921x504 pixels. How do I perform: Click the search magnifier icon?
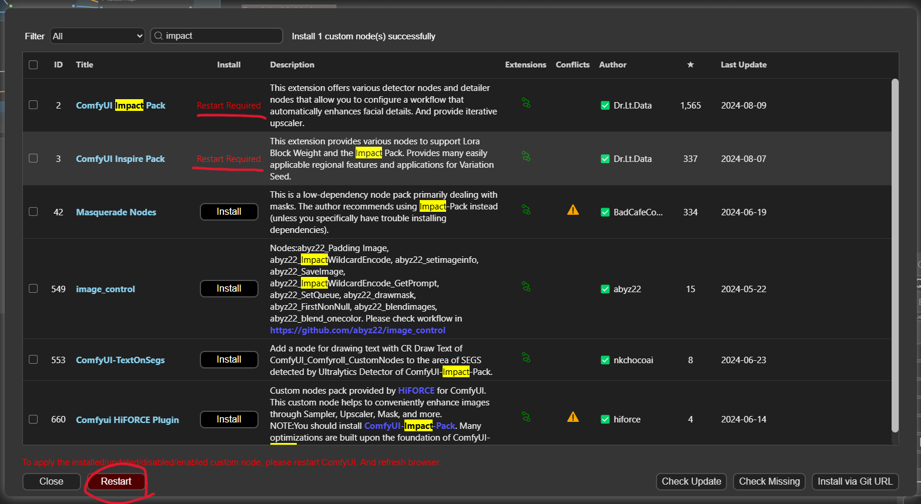click(158, 36)
